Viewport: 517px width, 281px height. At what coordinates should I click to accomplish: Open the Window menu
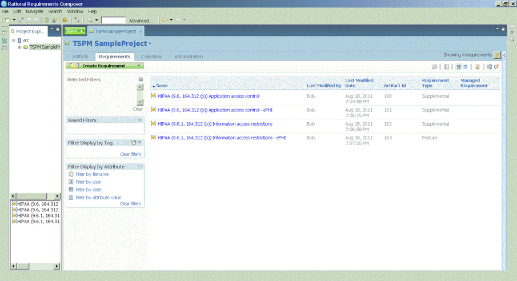coord(75,11)
